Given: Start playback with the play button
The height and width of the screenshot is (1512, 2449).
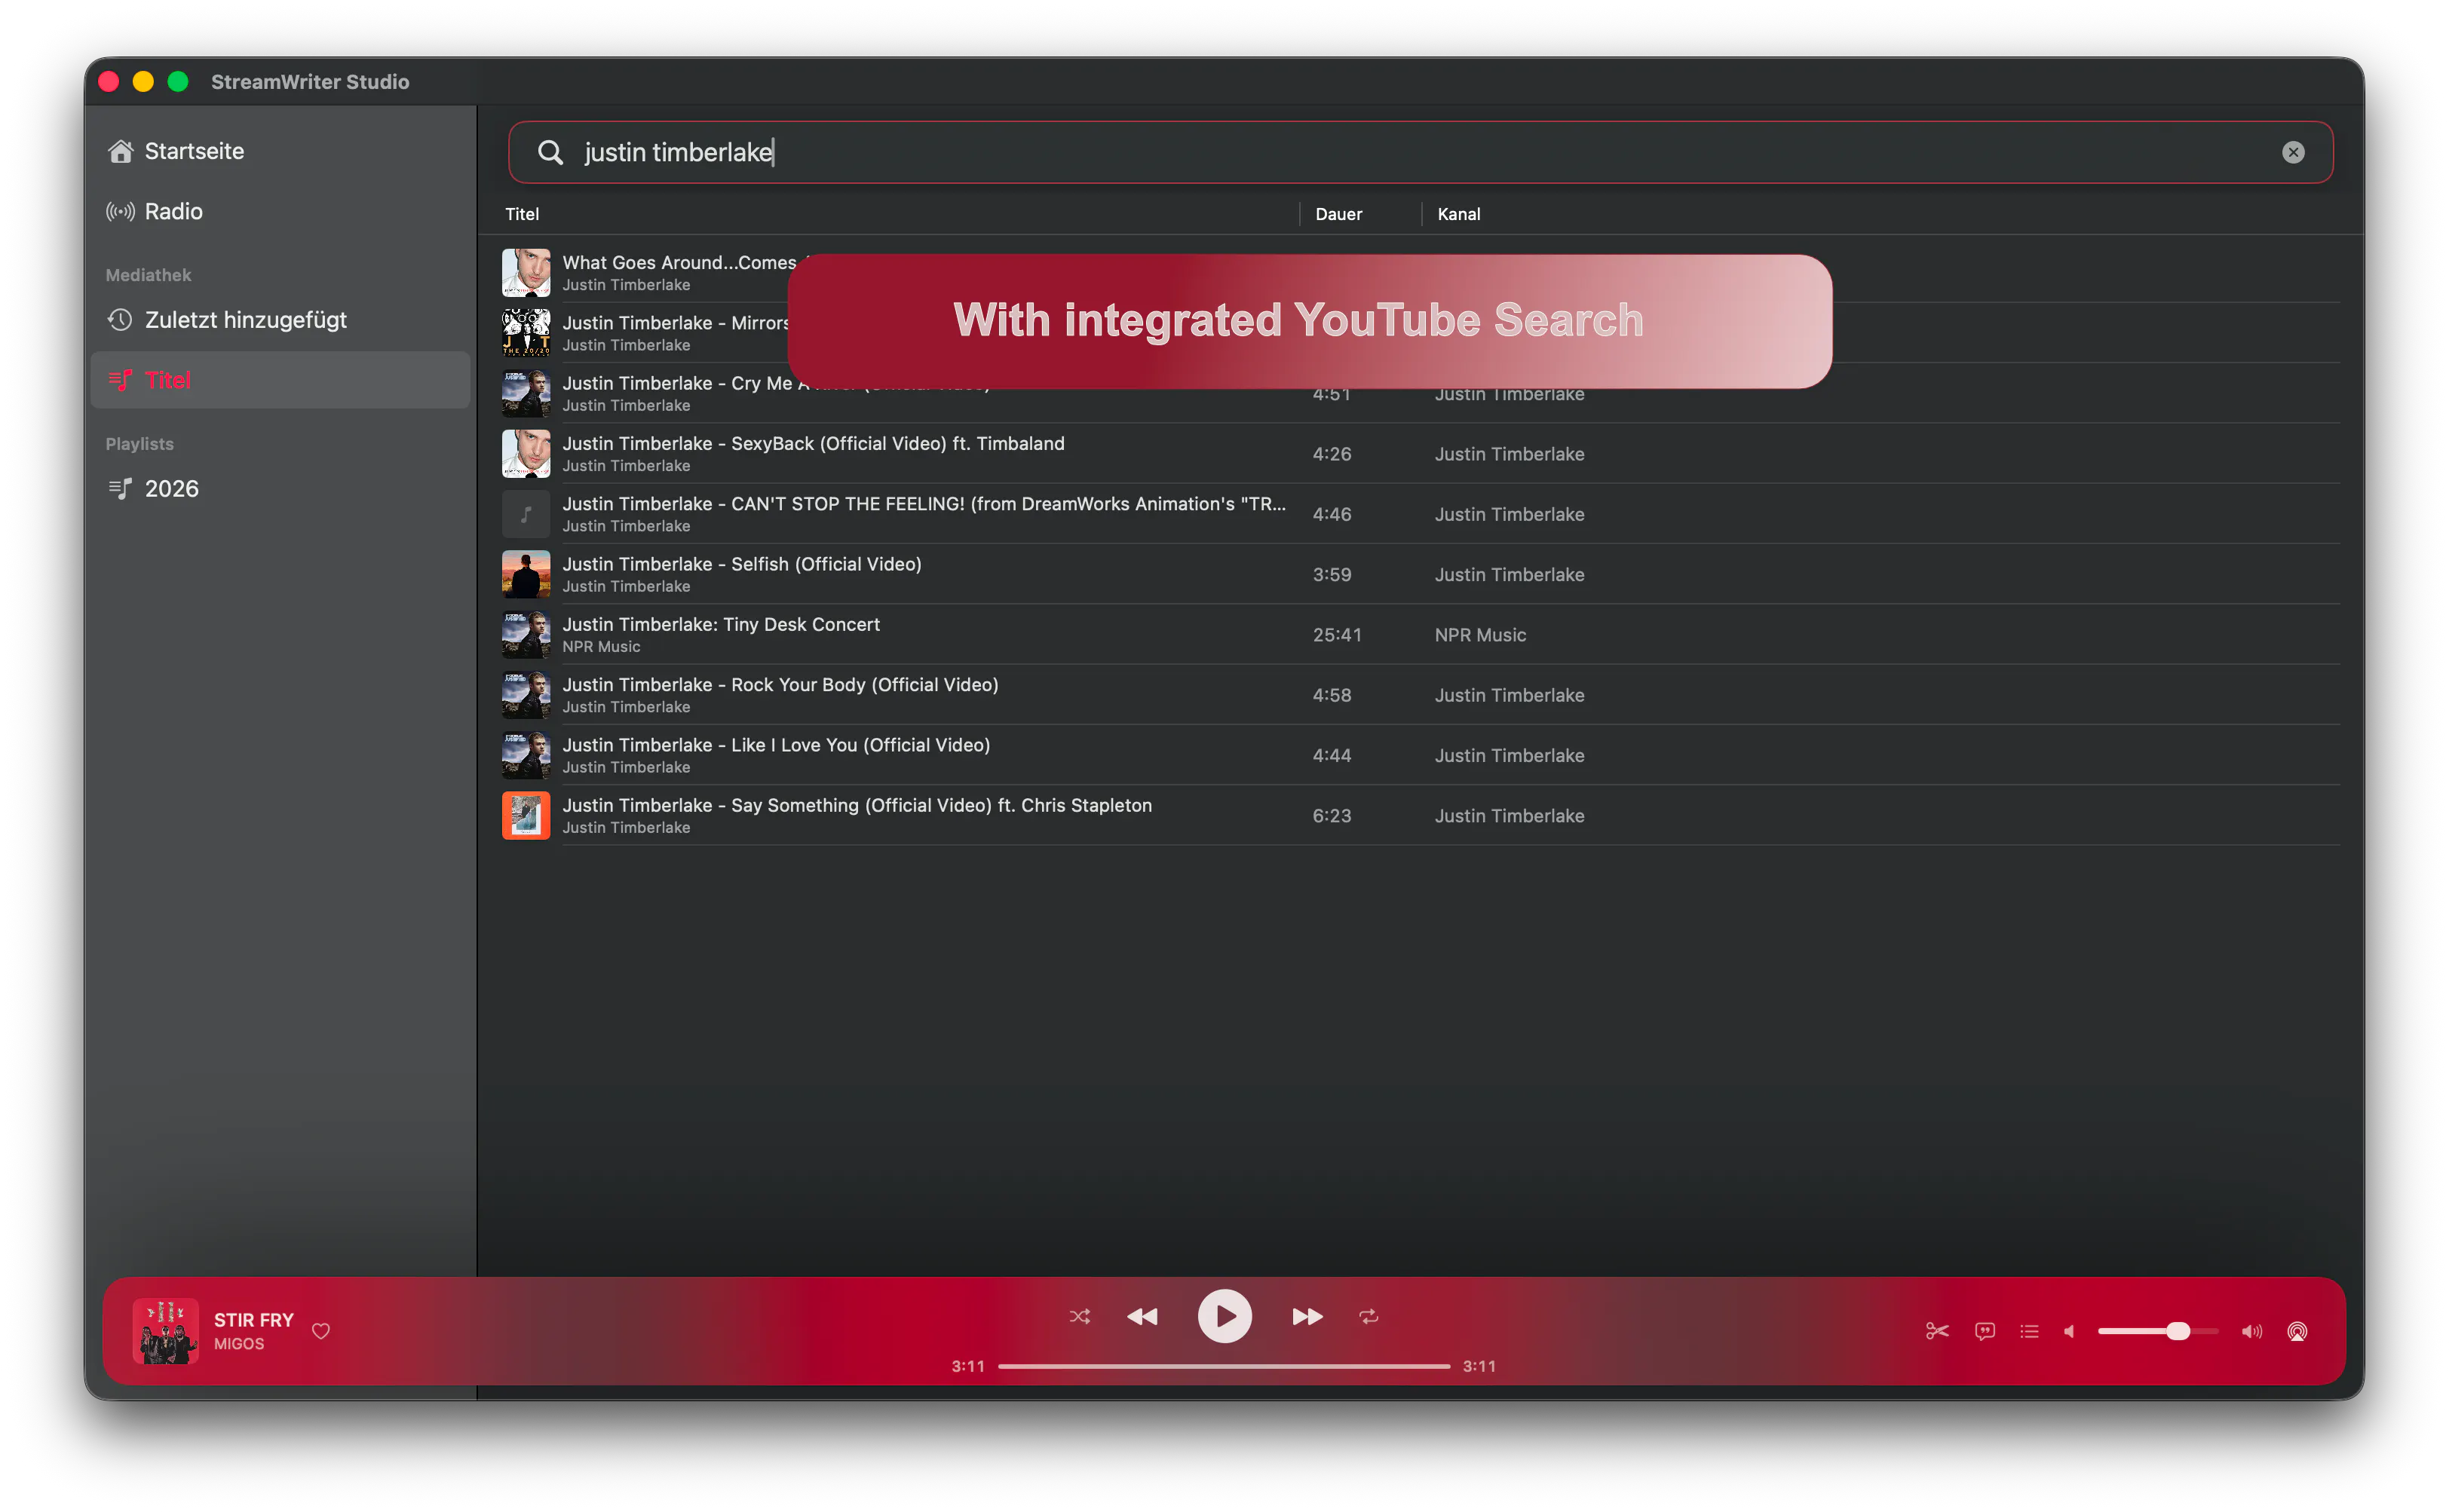Looking at the screenshot, I should tap(1224, 1316).
